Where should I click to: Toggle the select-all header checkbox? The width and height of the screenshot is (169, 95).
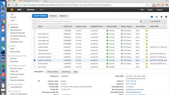(x=35, y=26)
